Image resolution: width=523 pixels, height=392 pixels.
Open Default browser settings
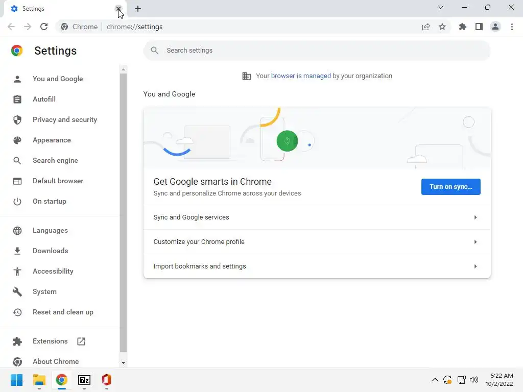[58, 181]
